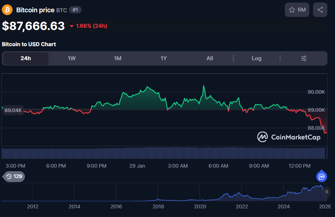
Task: Toggle Log scale on chart
Action: 257,58
